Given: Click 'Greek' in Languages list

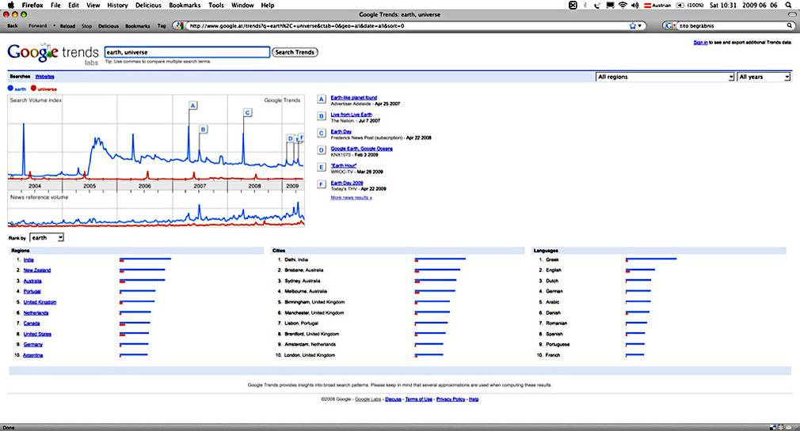Looking at the screenshot, I should (553, 260).
